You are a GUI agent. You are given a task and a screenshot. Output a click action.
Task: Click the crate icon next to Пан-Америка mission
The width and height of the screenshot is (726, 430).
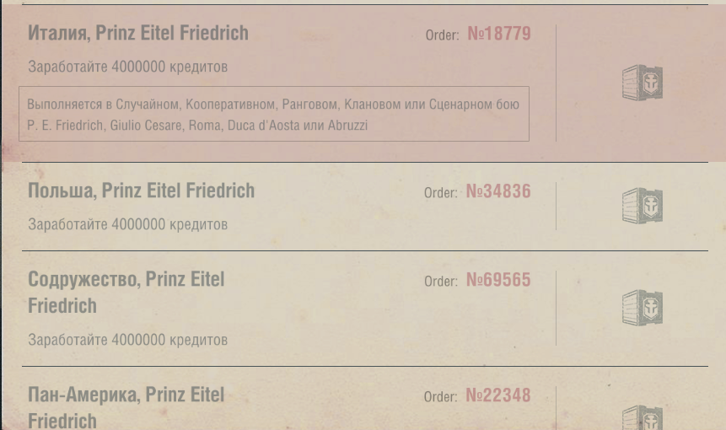[x=643, y=417]
